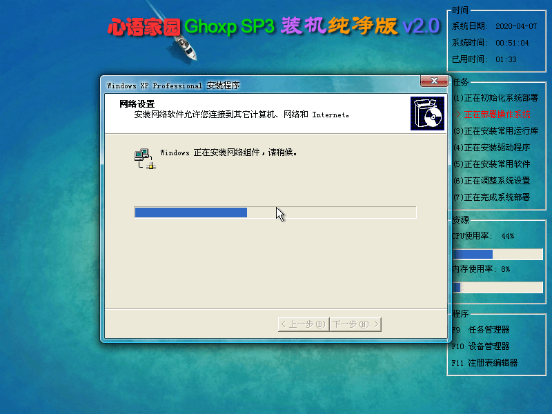The width and height of the screenshot is (552, 414).
Task: Click the 安装网络软件 description line
Action: pos(242,115)
